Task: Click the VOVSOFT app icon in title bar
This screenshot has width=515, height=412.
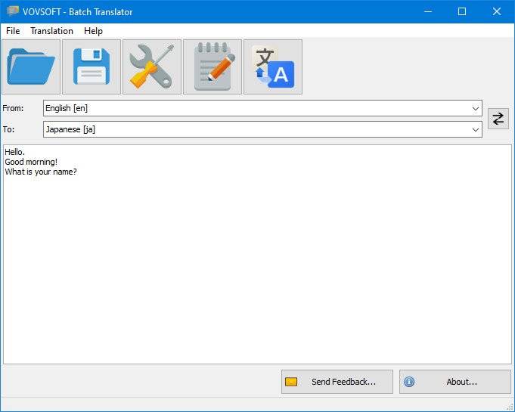Action: tap(13, 11)
